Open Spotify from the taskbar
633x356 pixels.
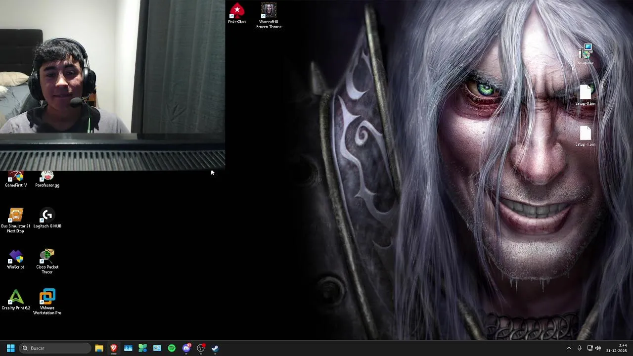[x=172, y=348]
